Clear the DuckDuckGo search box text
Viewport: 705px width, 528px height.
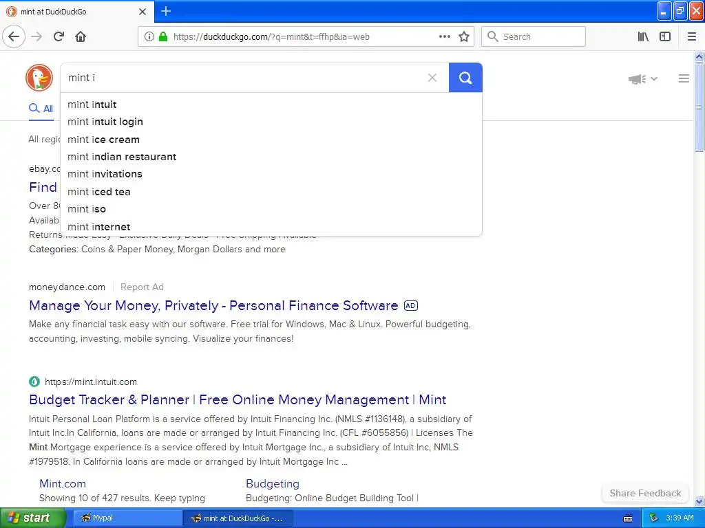click(432, 78)
